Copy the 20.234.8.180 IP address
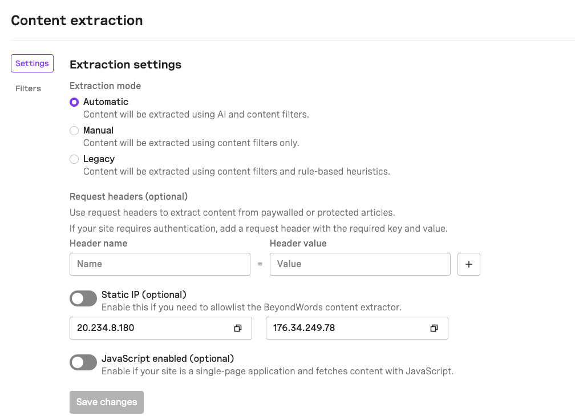The width and height of the screenshot is (575, 420). pyautogui.click(x=238, y=328)
